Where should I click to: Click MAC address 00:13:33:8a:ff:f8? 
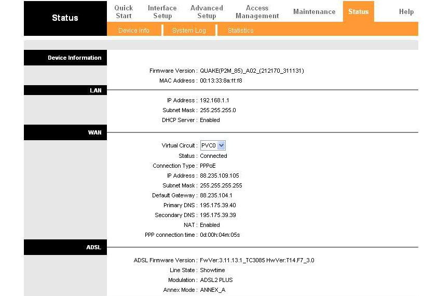tap(221, 80)
